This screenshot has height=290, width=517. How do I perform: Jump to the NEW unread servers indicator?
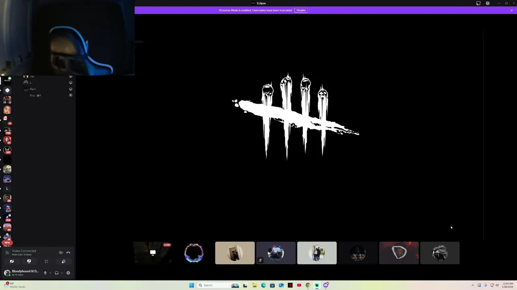pyautogui.click(x=7, y=242)
